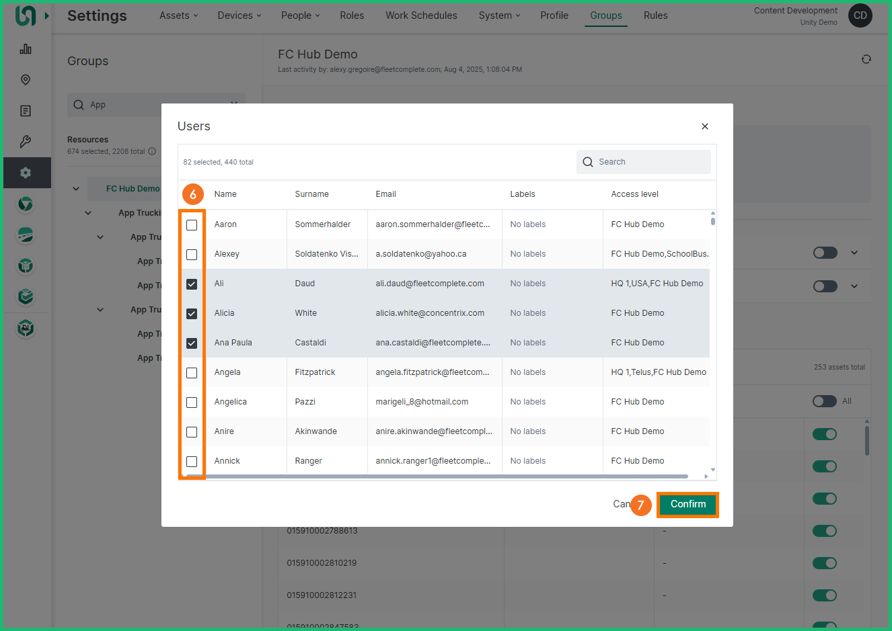Image resolution: width=892 pixels, height=631 pixels.
Task: Select the checkbox for Angela Fitzpatrick
Action: pyautogui.click(x=192, y=373)
